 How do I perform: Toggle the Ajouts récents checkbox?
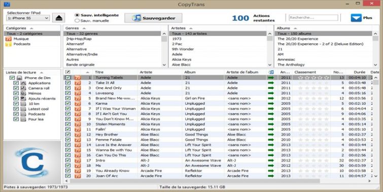[16, 99]
